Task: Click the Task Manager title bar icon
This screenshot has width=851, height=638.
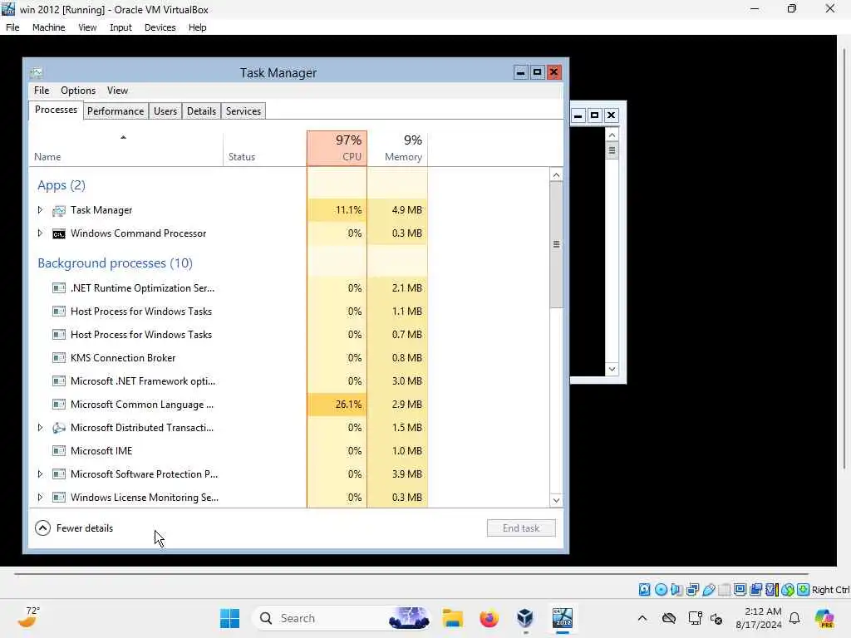Action: click(37, 73)
